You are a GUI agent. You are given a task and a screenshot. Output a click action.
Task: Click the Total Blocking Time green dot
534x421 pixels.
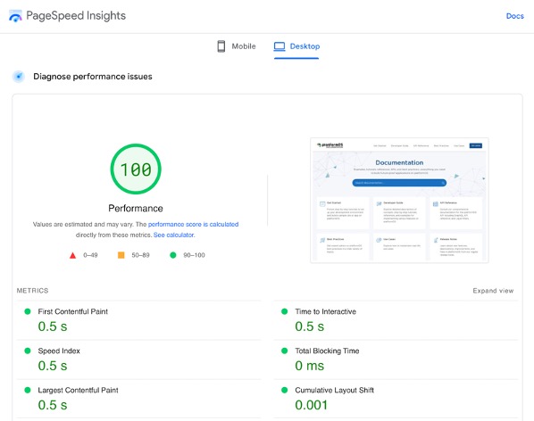pos(284,351)
